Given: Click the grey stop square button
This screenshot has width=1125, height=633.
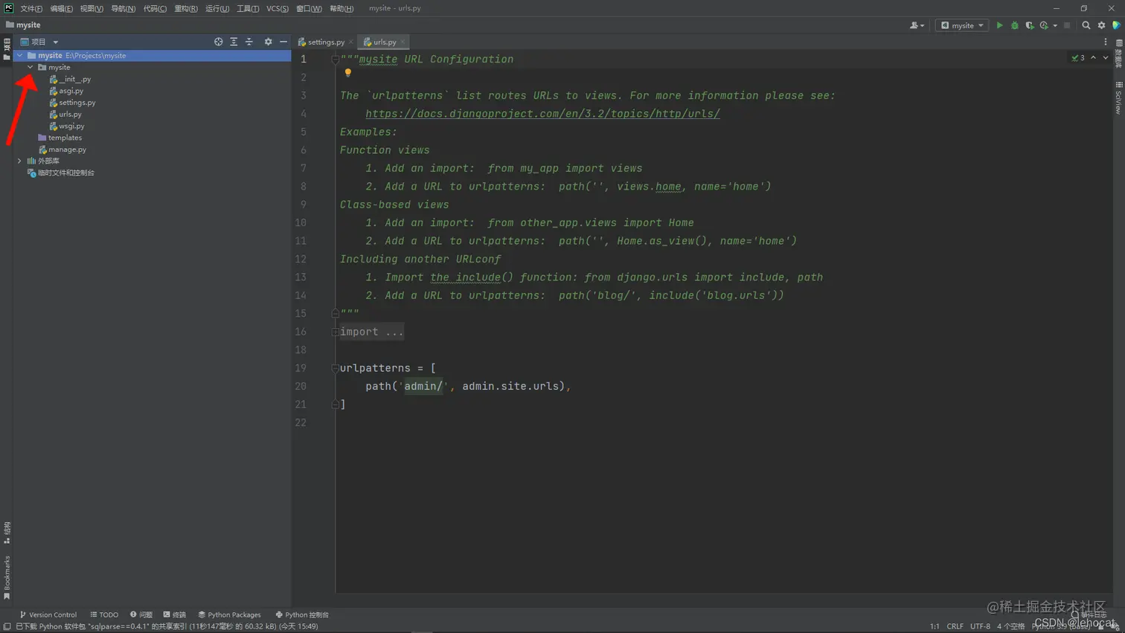Looking at the screenshot, I should point(1067,25).
